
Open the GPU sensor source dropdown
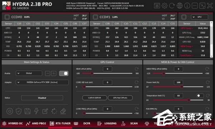pyautogui.click(x=200, y=17)
